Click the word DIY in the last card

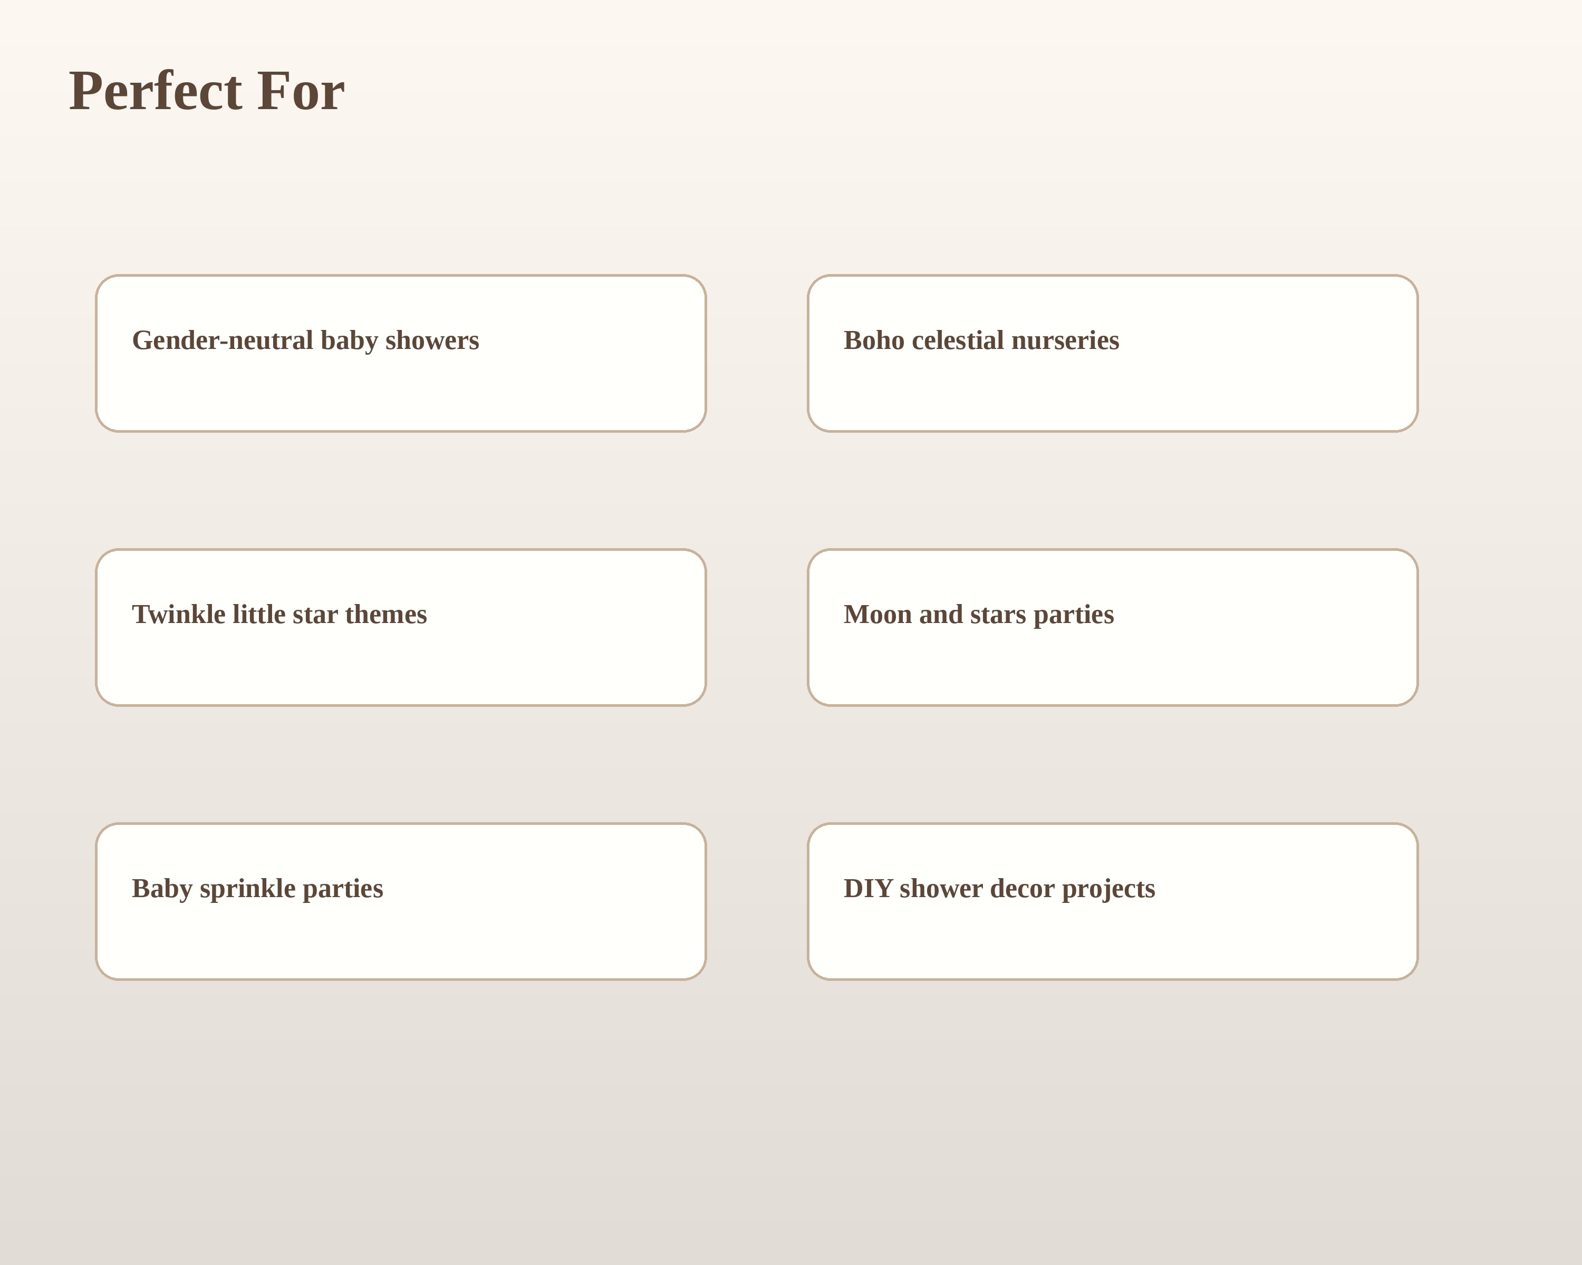(x=868, y=888)
